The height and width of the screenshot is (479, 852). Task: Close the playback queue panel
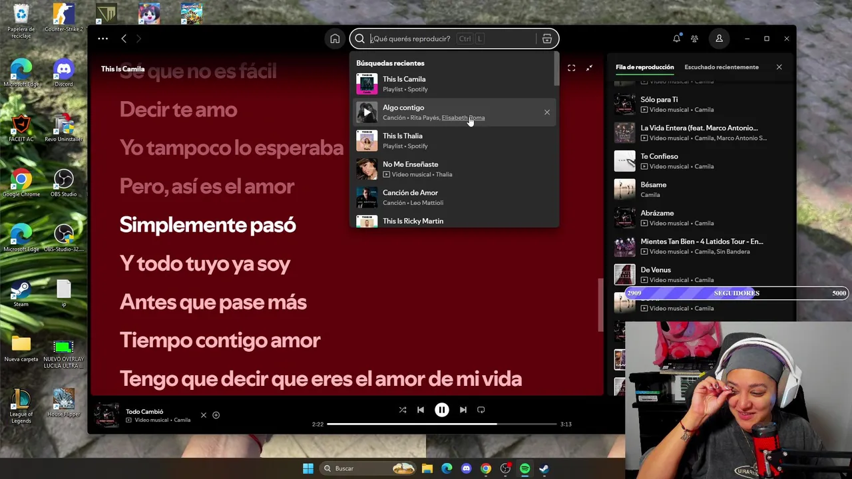click(x=779, y=67)
